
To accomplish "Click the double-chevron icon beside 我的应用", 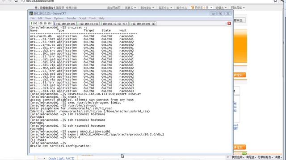I will click(x=227, y=157).
